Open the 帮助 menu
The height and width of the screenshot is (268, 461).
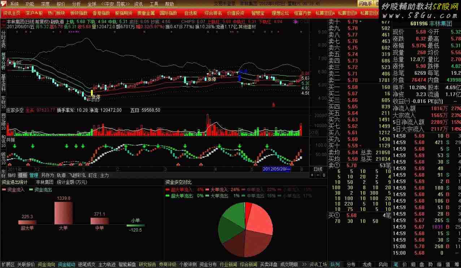(x=169, y=4)
